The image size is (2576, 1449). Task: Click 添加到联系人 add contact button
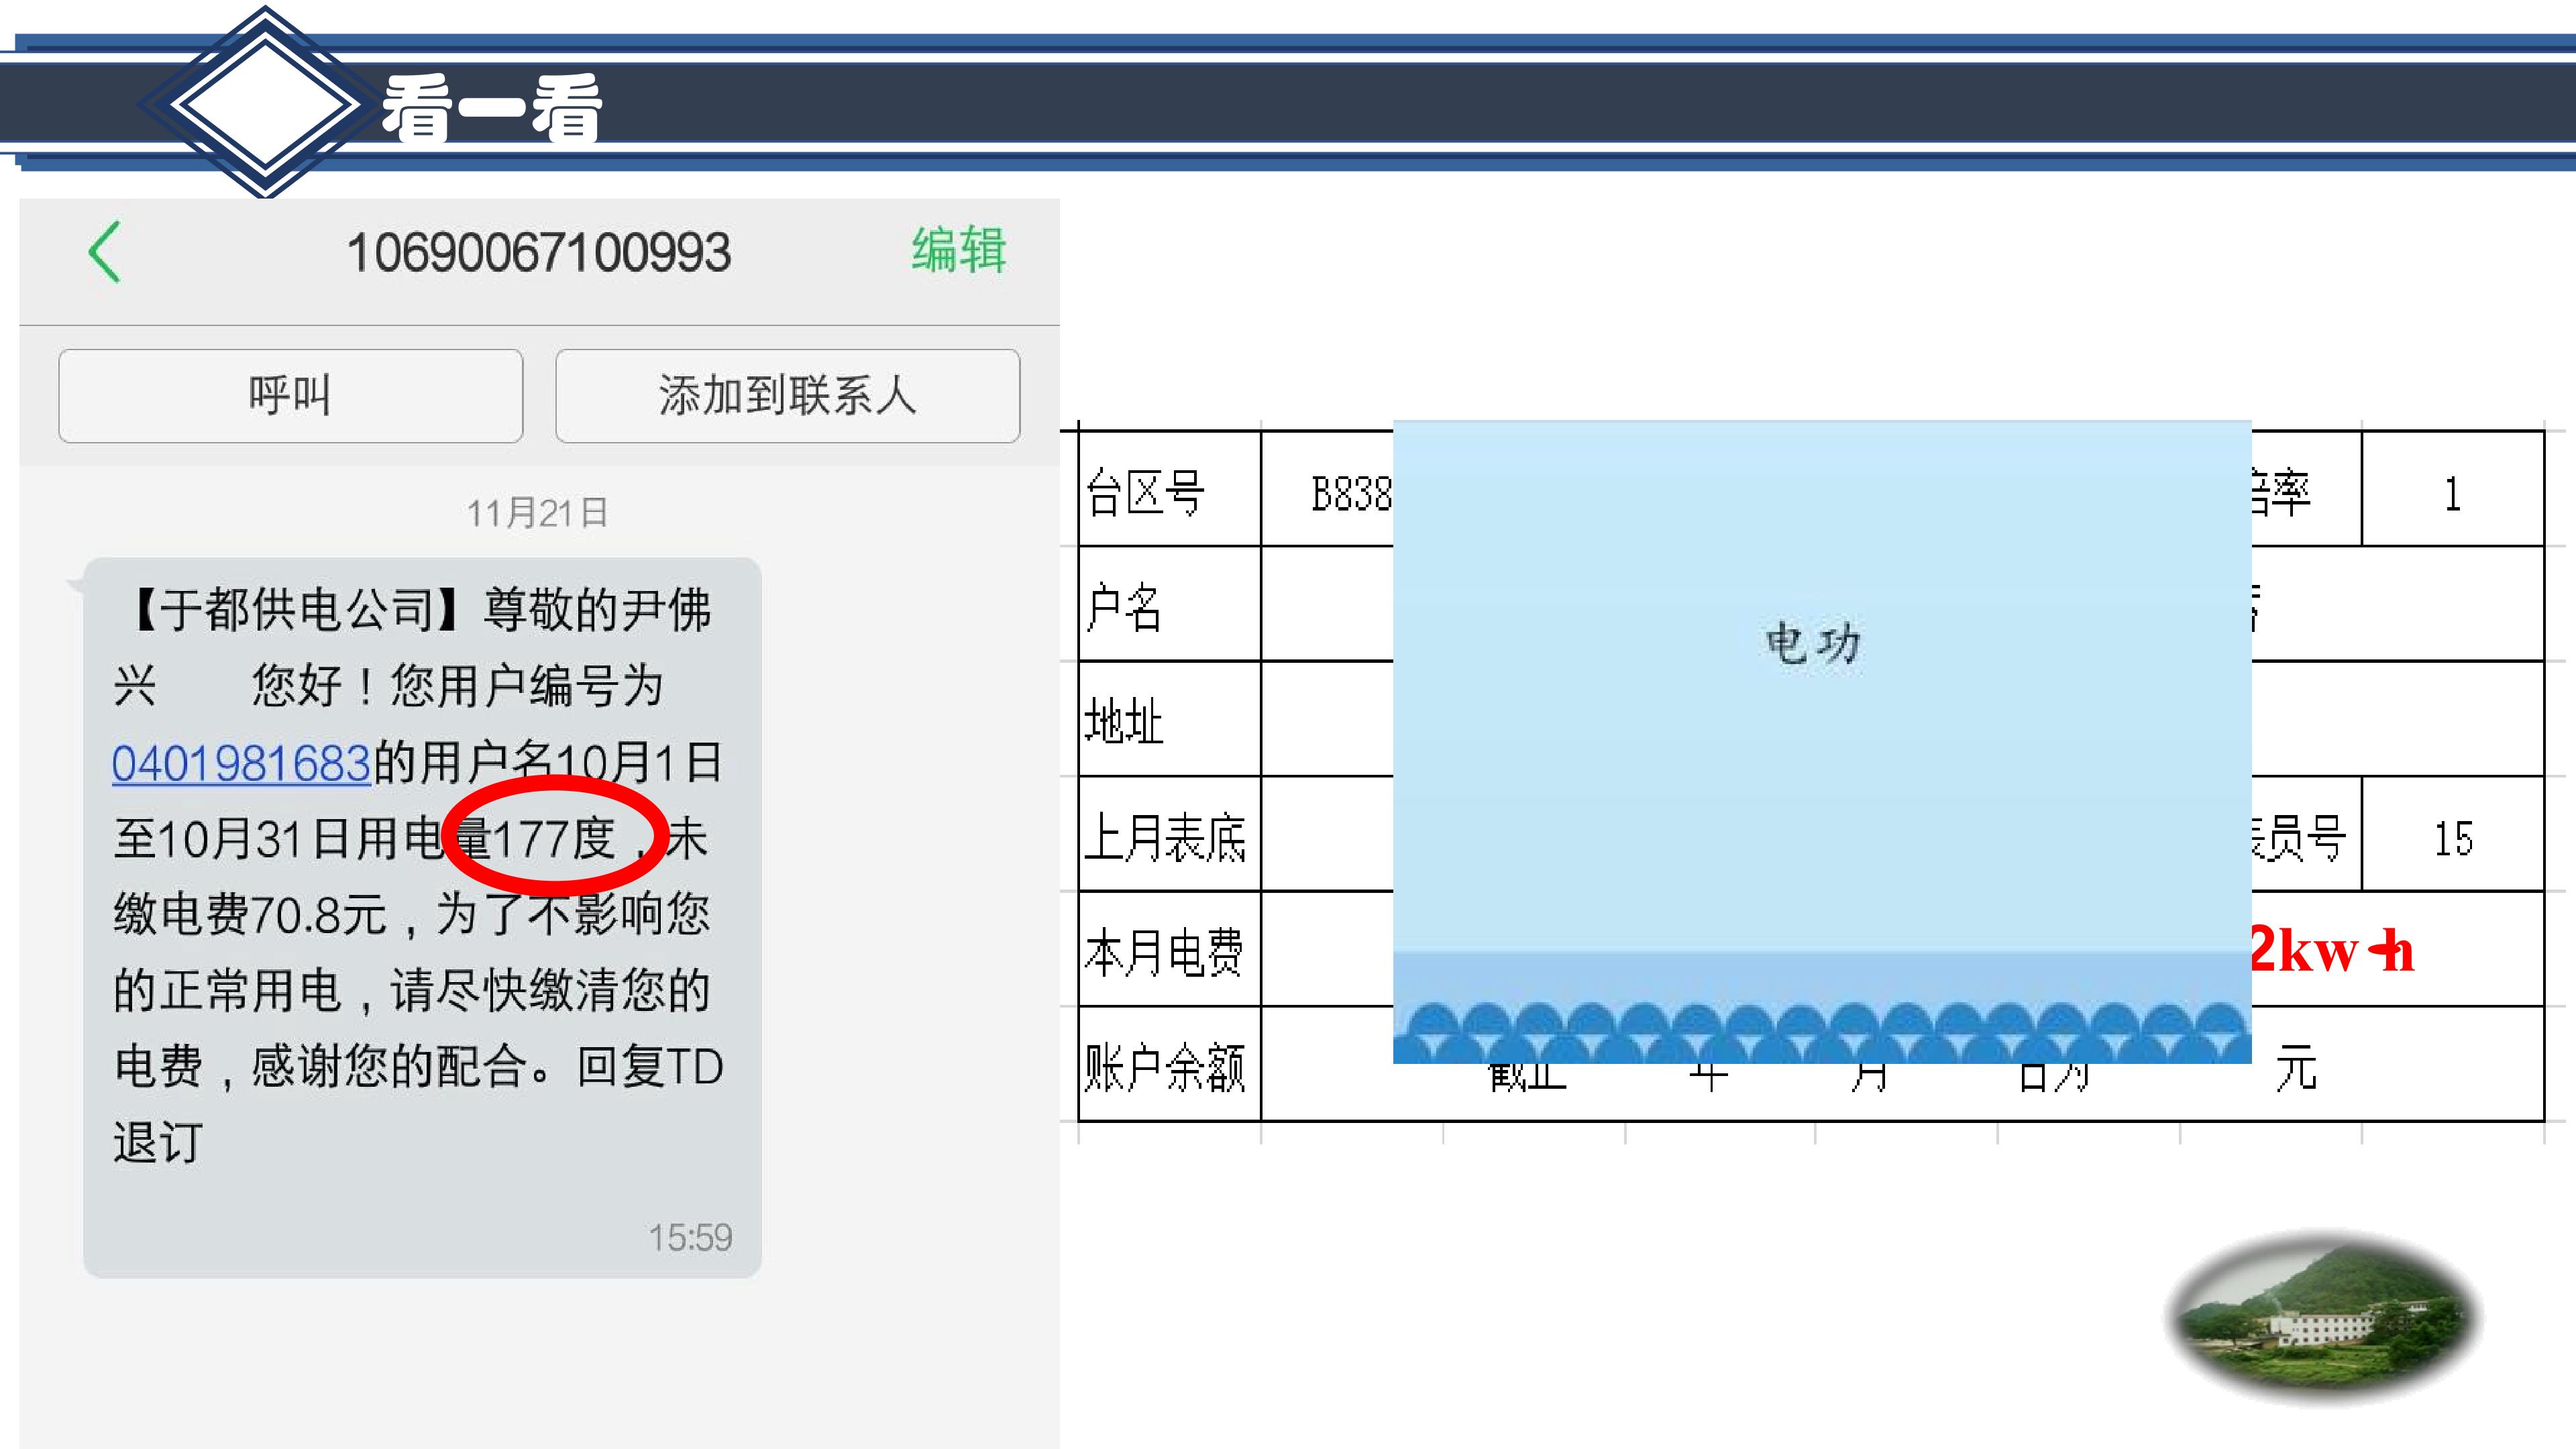pyautogui.click(x=787, y=396)
